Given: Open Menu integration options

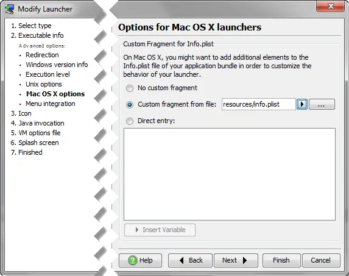Looking at the screenshot, I should tap(51, 104).
